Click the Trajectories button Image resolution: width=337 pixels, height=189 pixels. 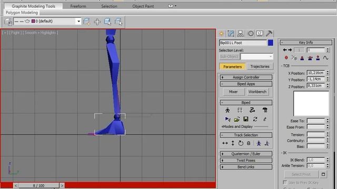coord(260,67)
